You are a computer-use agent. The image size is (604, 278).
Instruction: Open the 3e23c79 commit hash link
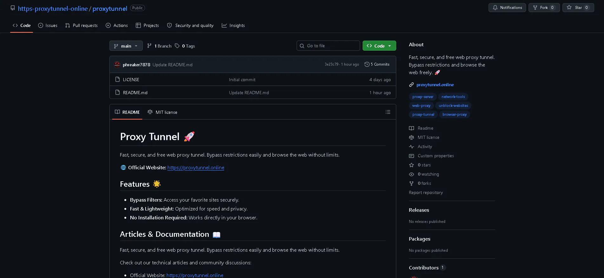[332, 64]
